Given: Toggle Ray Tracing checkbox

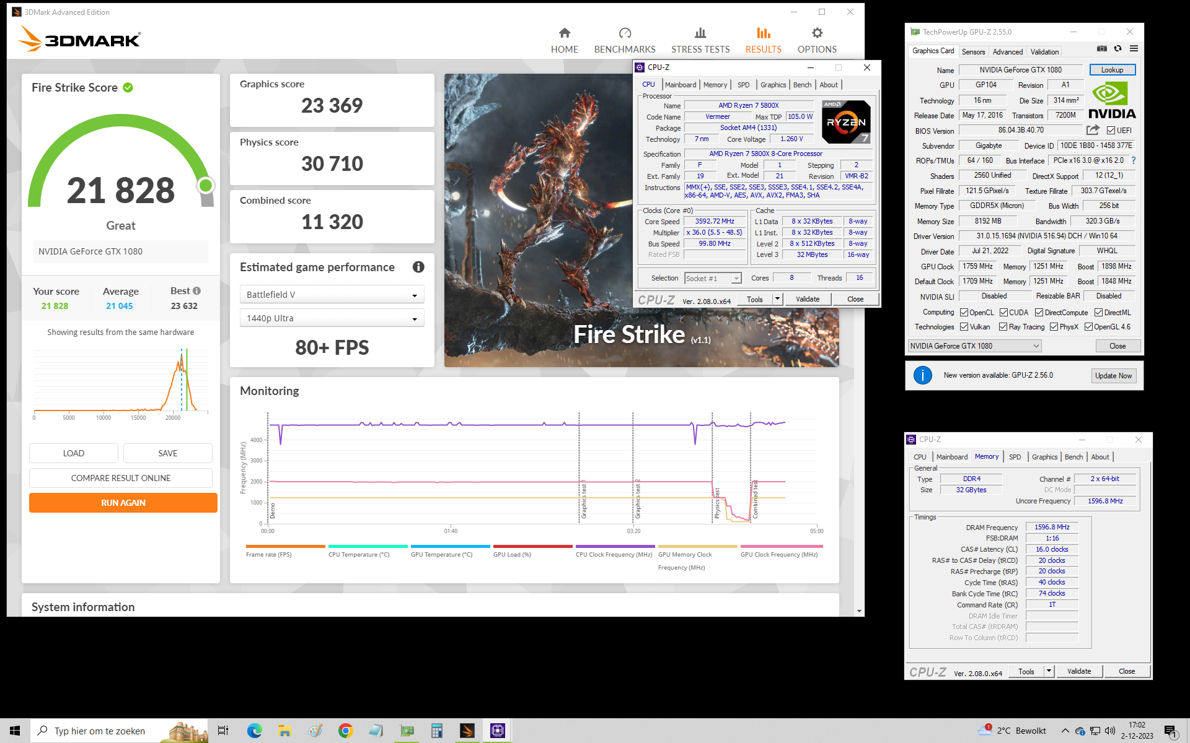Looking at the screenshot, I should pyautogui.click(x=1003, y=327).
